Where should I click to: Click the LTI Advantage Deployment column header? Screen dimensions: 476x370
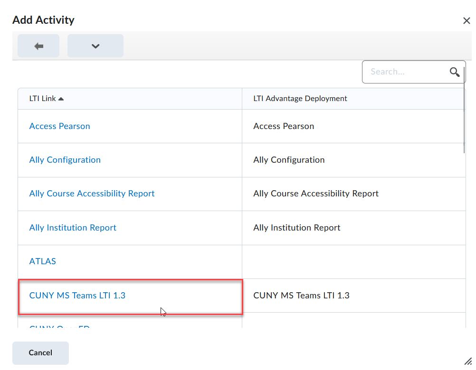[300, 99]
